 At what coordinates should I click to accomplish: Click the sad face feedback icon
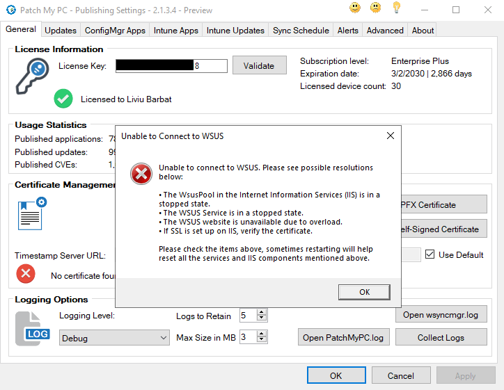coord(375,8)
